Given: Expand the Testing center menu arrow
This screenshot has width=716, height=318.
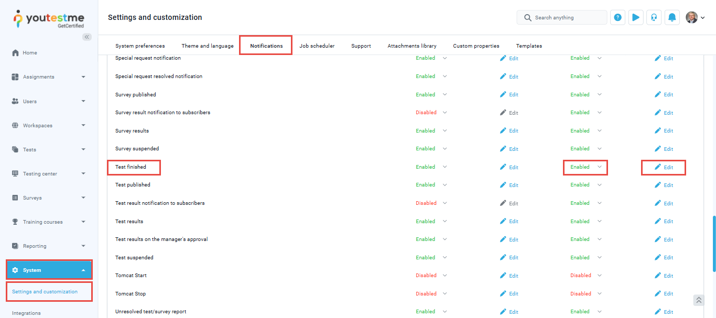Looking at the screenshot, I should pyautogui.click(x=83, y=173).
